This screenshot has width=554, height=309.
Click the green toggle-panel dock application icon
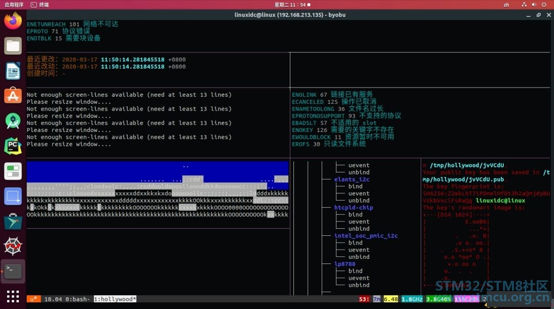13,171
